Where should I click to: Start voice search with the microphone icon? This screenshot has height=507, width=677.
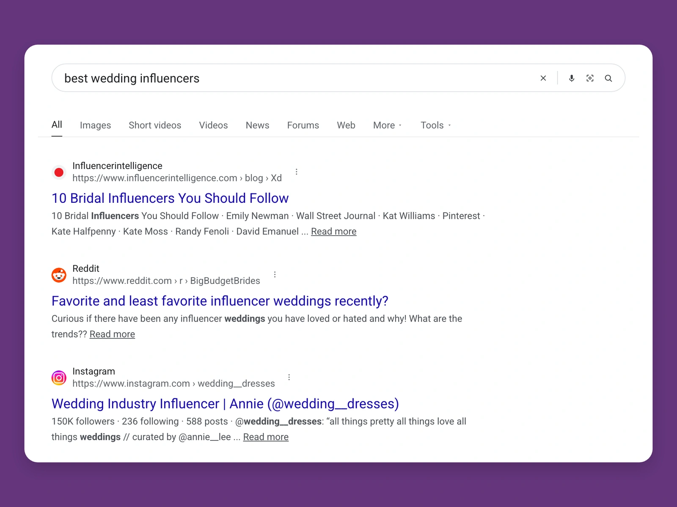click(x=572, y=78)
